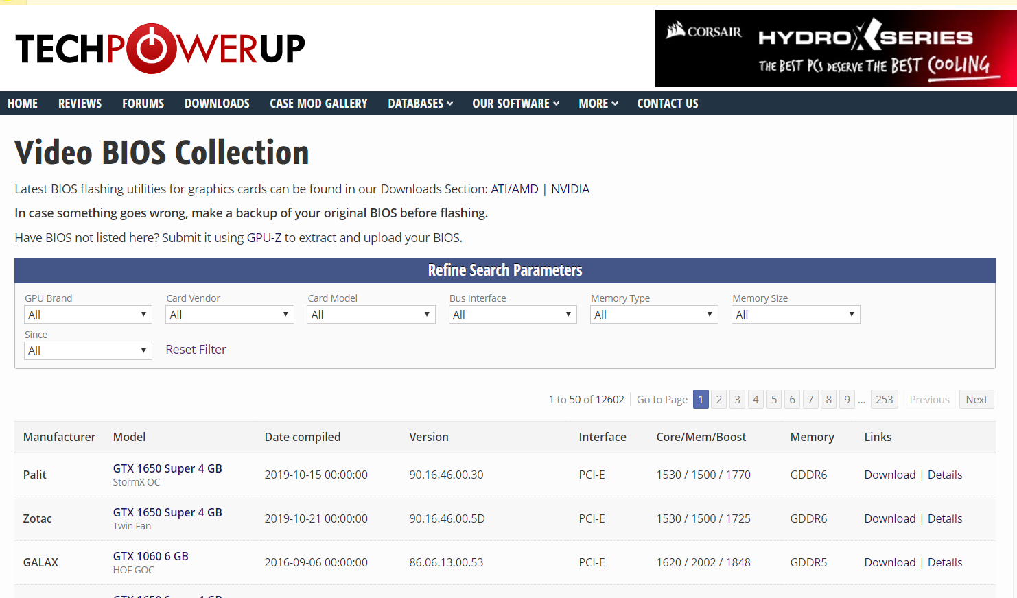Screen dimensions: 1017x598
Task: Go to page 3 in pagination
Action: [x=738, y=399]
